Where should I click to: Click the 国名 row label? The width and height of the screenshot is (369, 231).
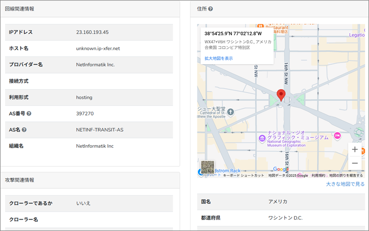pyautogui.click(x=206, y=201)
